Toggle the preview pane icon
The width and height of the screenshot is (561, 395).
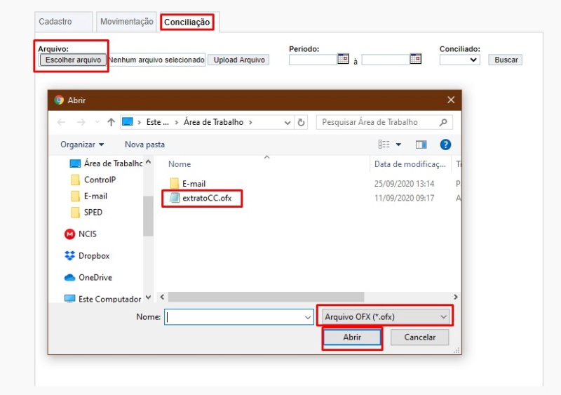[x=421, y=145]
